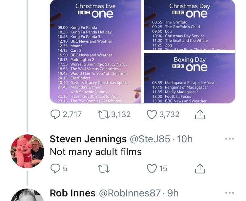246x201 pixels.
Task: Open Rob Innes' profile name link
Action: [x=72, y=193]
